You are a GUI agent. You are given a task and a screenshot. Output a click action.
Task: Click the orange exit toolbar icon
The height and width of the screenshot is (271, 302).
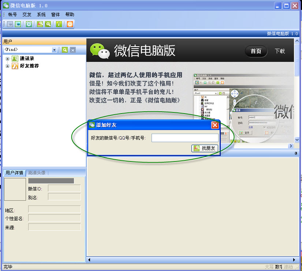(70, 24)
